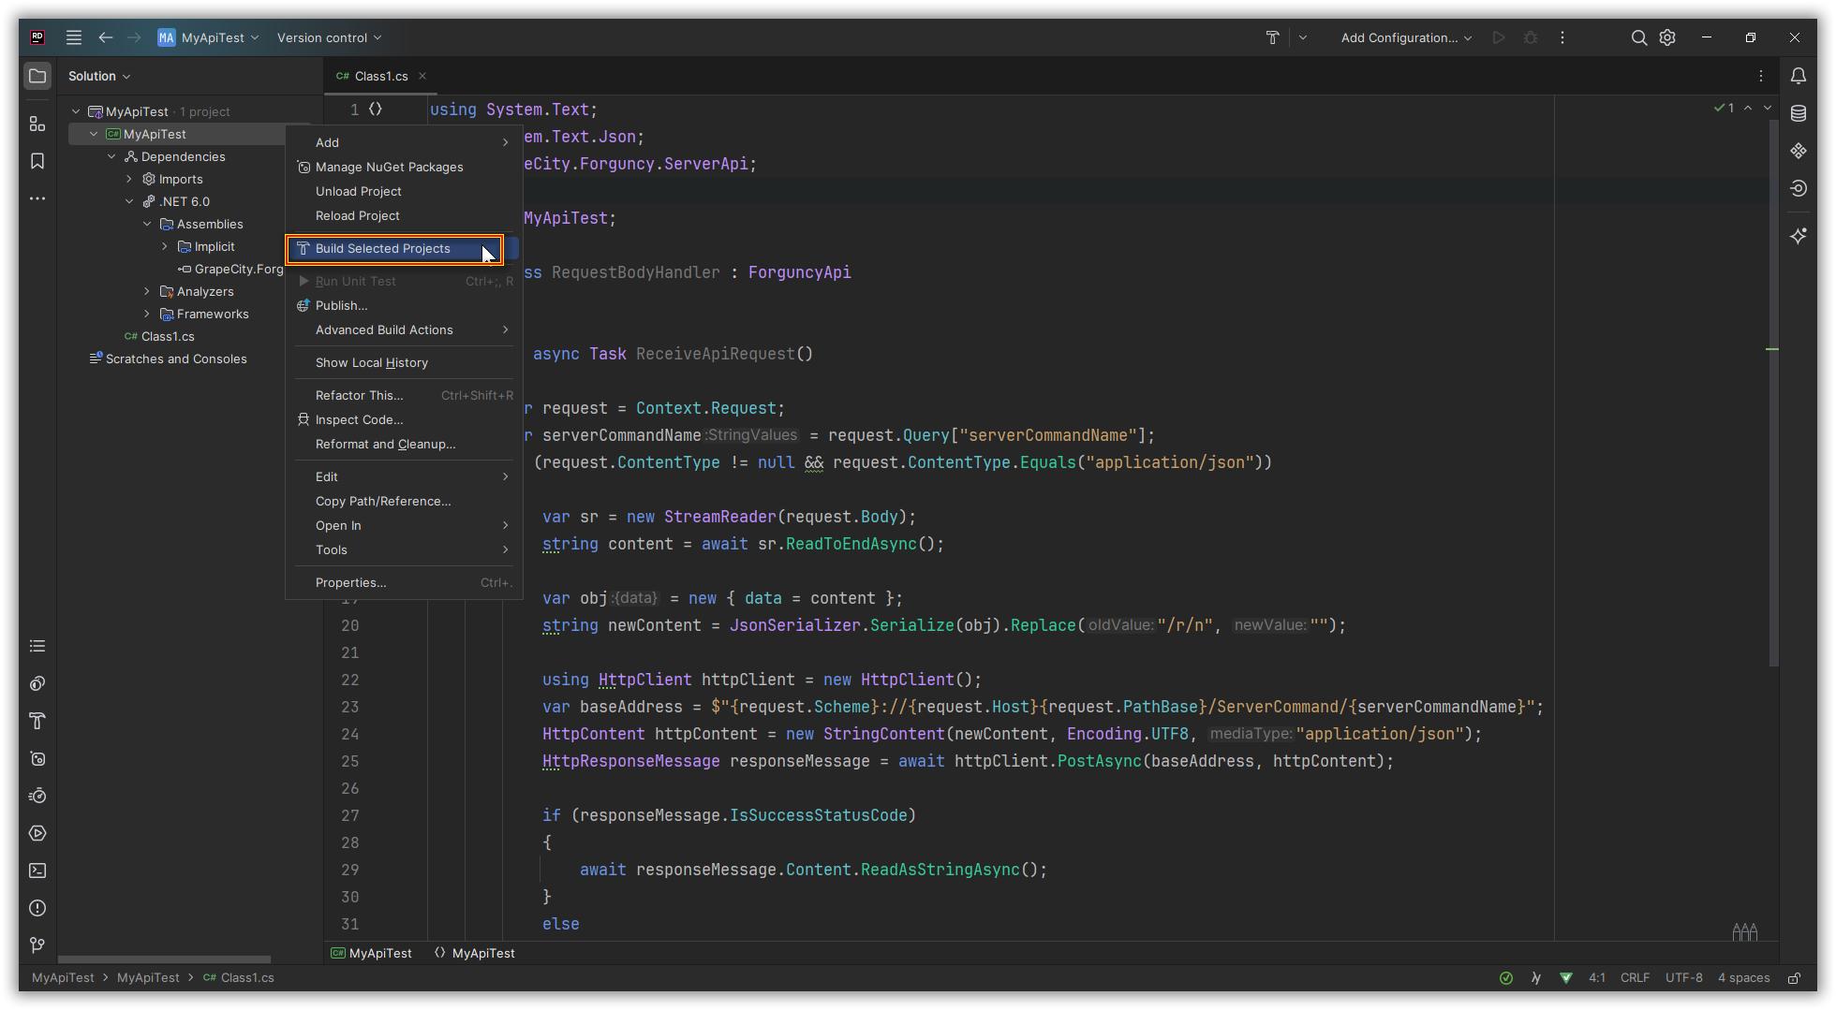1836x1010 pixels.
Task: Select Build Selected Projects menu item
Action: pos(382,249)
